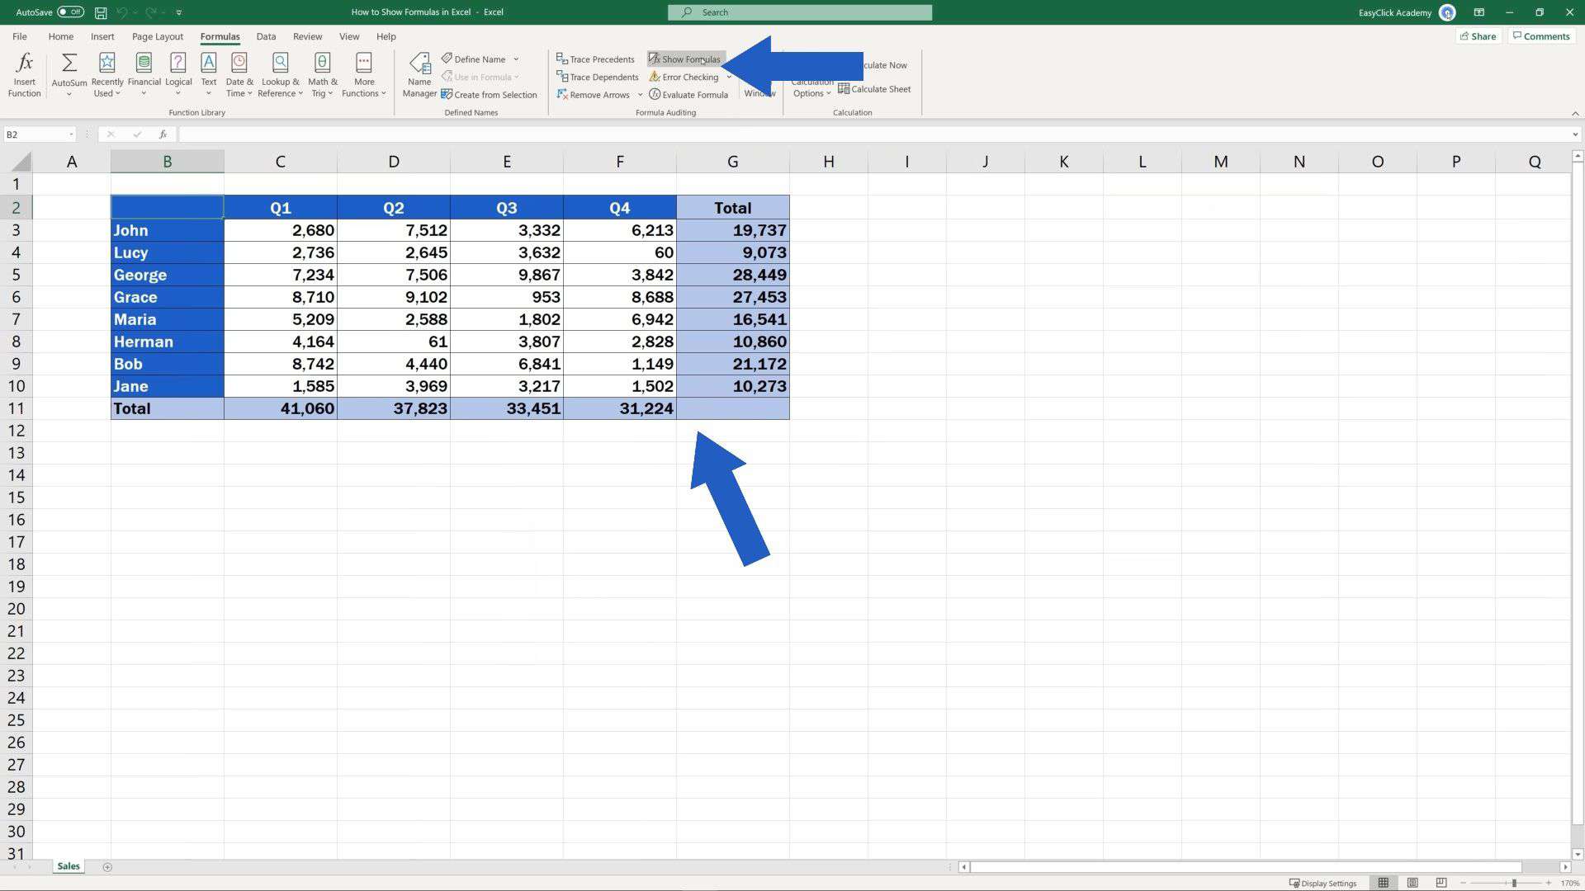Open the Calculation Options dropdown
The width and height of the screenshot is (1585, 891).
tap(811, 87)
